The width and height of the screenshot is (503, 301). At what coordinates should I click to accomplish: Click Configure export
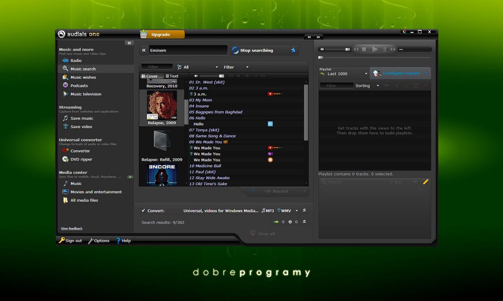point(401,73)
